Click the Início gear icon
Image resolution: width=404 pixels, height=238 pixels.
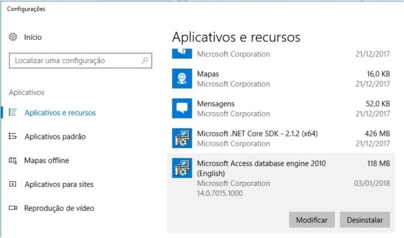[14, 37]
